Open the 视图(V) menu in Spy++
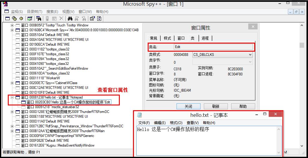Screen dimensions: 308x158 pos(68,12)
